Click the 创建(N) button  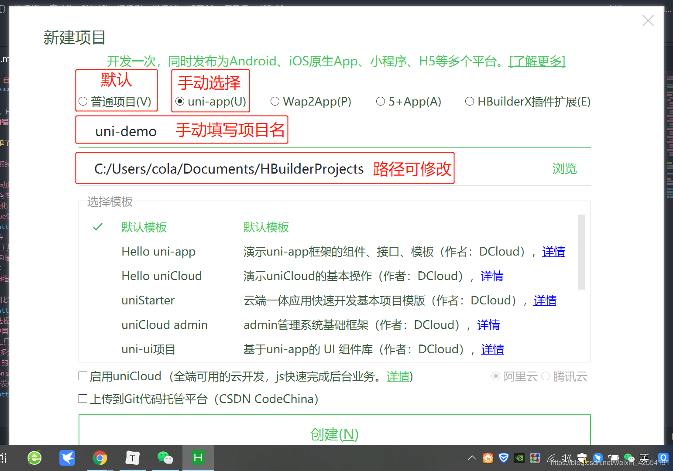[x=335, y=430]
